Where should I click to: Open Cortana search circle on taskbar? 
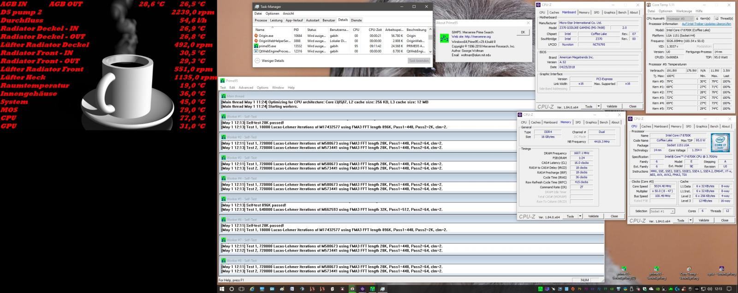[232, 289]
